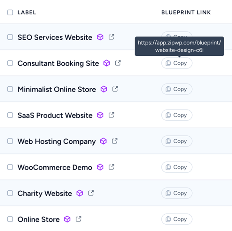232x231 pixels.
Task: Check the SEO Services Website row checkbox
Action: pos(10,37)
